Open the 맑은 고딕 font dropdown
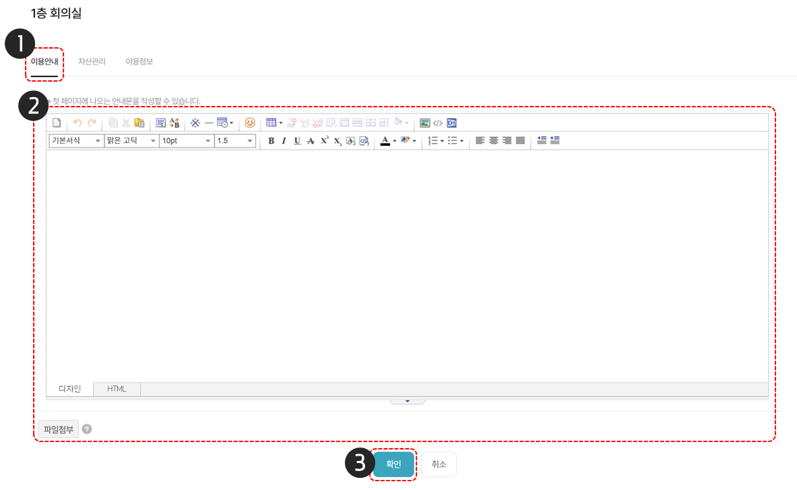 [131, 141]
